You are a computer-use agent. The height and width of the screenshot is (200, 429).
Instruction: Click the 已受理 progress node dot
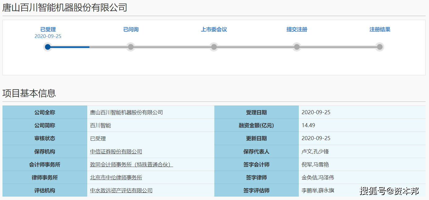coord(48,47)
